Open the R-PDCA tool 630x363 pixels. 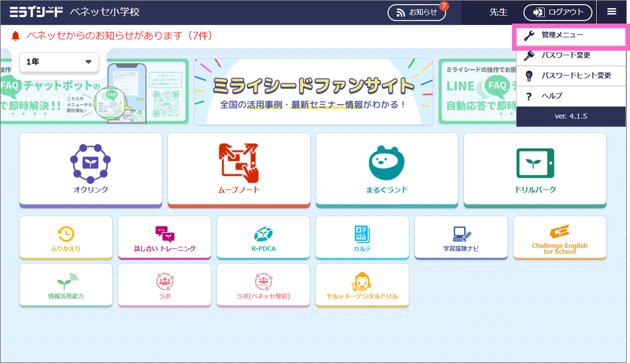[x=263, y=237]
